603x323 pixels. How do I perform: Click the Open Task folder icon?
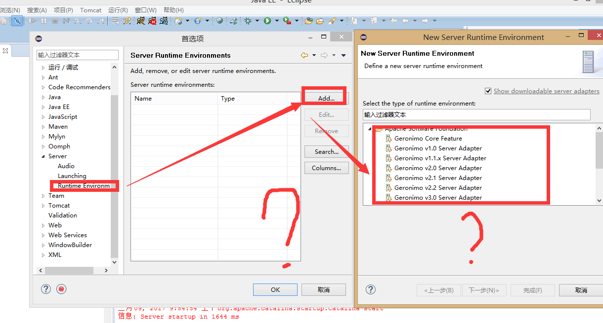(x=320, y=21)
